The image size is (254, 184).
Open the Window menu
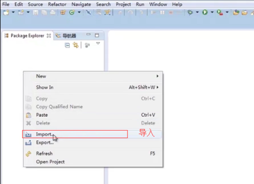click(158, 4)
